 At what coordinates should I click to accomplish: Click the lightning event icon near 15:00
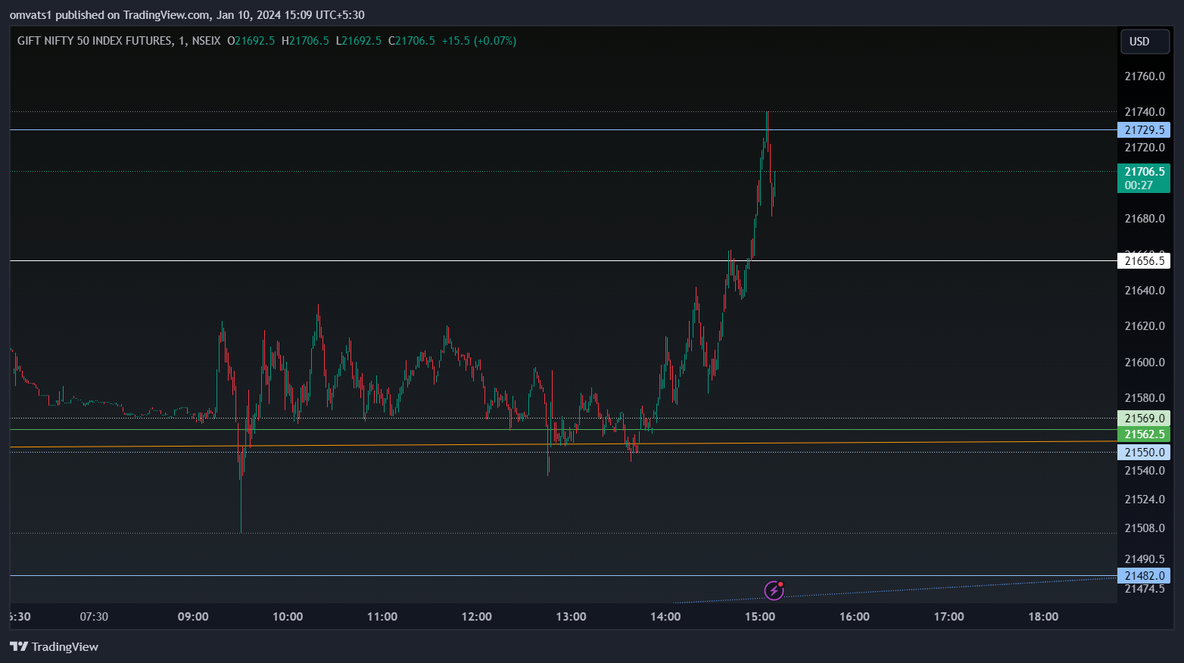[x=774, y=590]
